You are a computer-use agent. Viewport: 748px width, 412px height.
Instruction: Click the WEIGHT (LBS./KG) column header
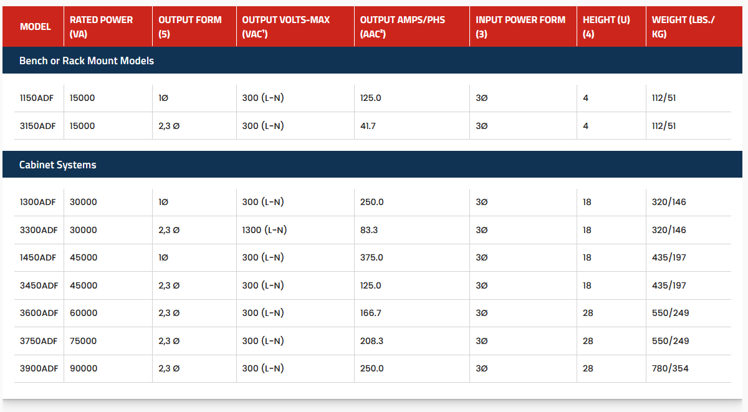coord(683,27)
